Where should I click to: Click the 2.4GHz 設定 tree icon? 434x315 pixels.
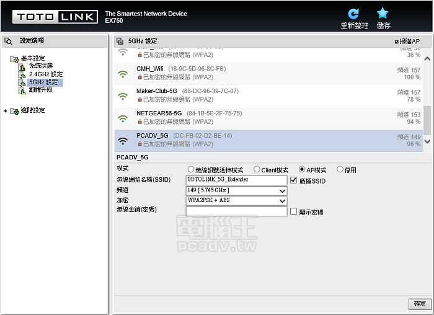click(x=22, y=74)
